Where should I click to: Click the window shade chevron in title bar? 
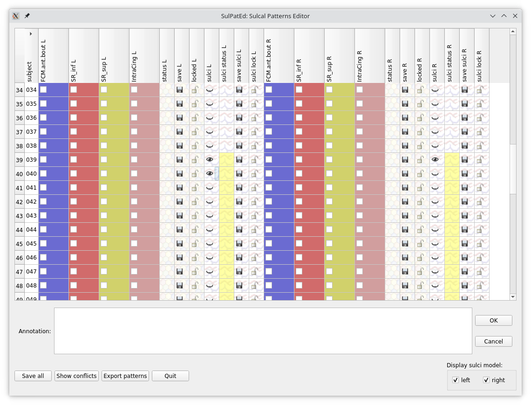(493, 16)
